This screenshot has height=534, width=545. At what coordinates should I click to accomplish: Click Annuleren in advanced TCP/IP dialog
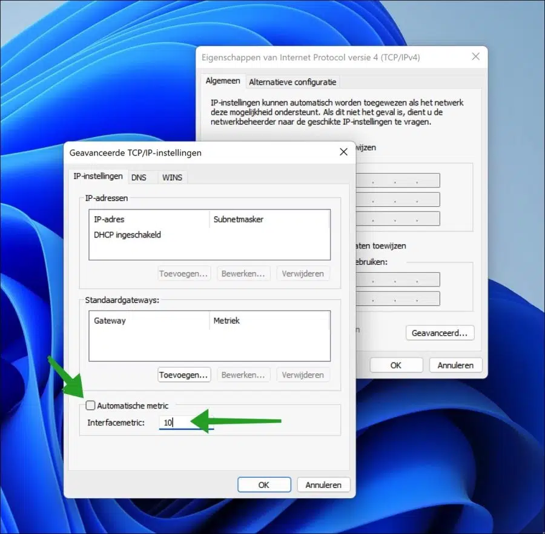coord(323,485)
